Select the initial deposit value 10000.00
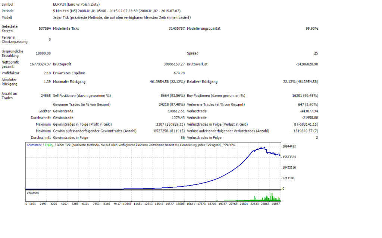This screenshot has height=238, width=382. pyautogui.click(x=43, y=53)
